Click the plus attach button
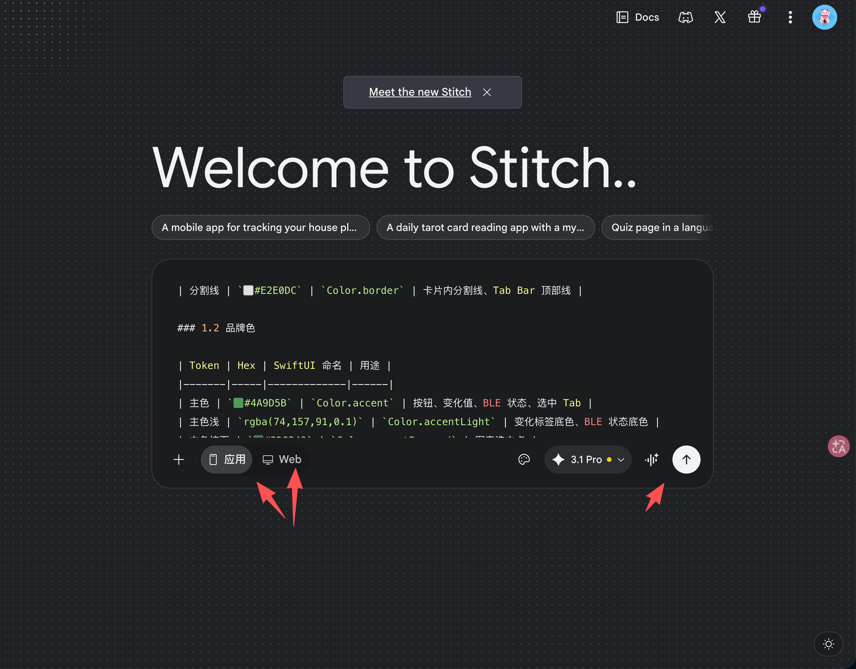The image size is (856, 669). pyautogui.click(x=179, y=460)
